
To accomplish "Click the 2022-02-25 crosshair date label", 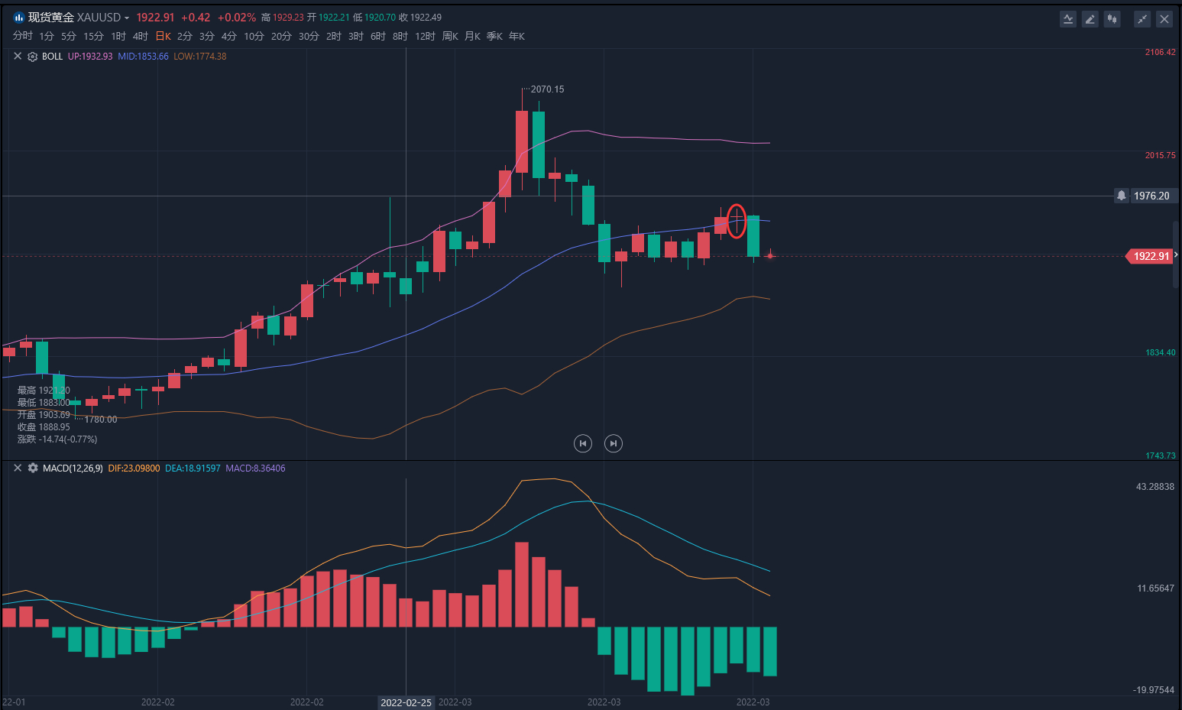I will (x=406, y=702).
